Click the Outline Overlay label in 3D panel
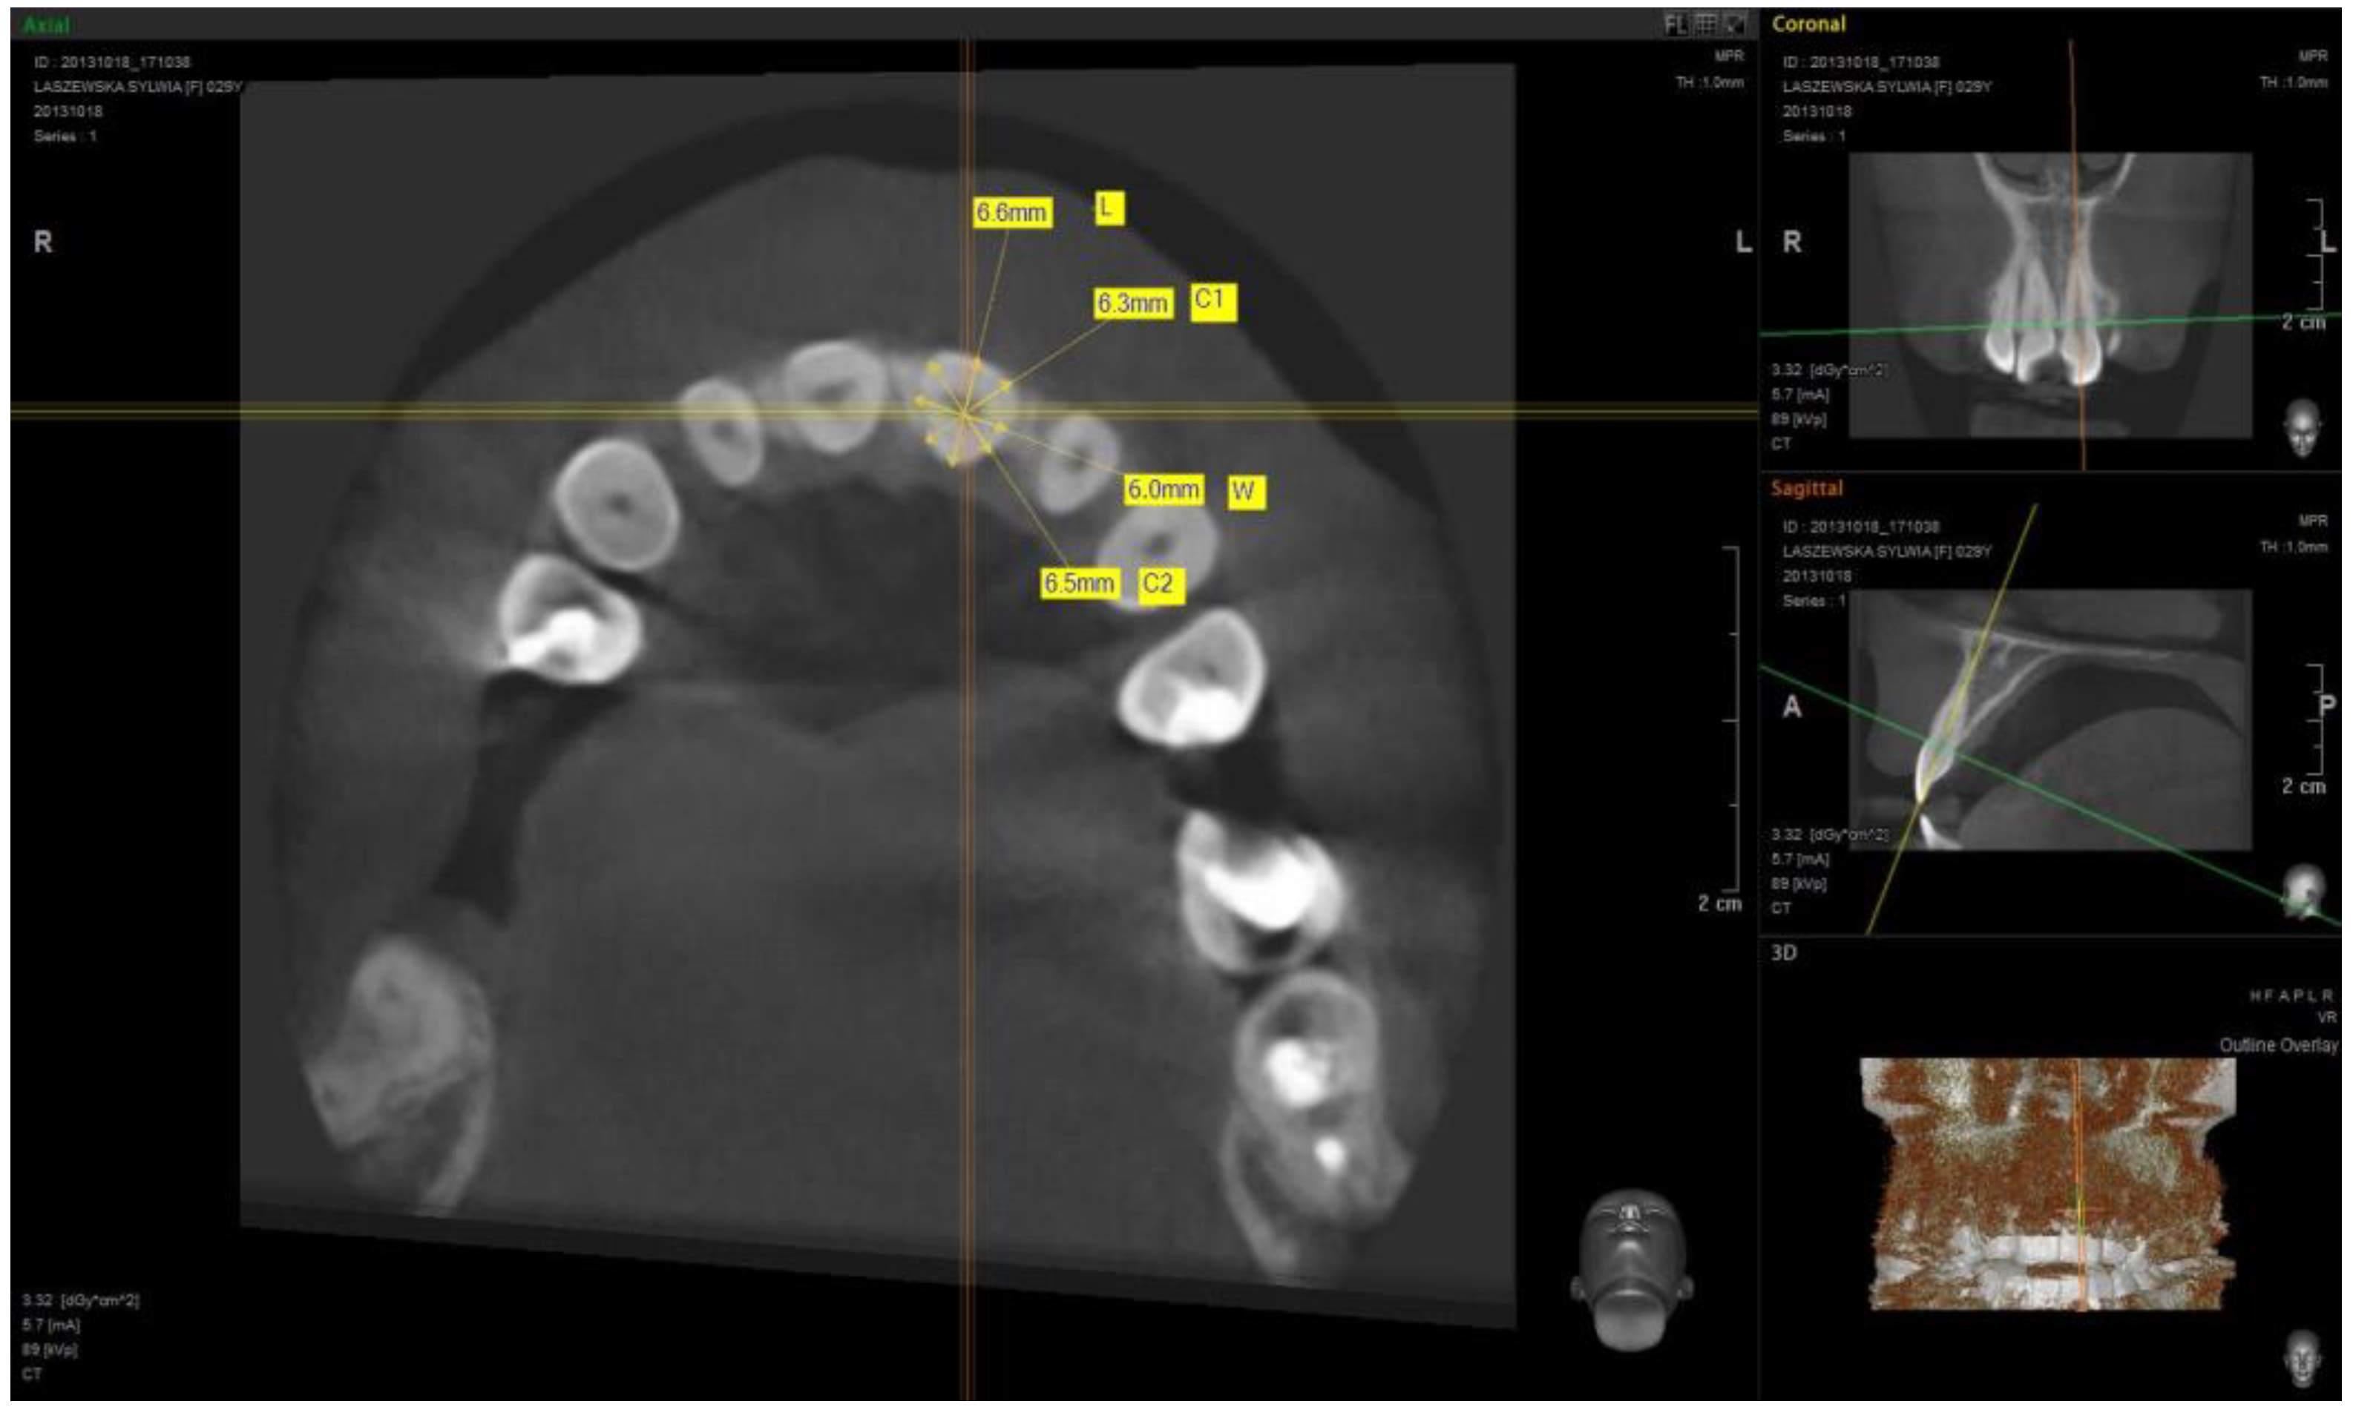2353x1410 pixels. pyautogui.click(x=2278, y=1045)
